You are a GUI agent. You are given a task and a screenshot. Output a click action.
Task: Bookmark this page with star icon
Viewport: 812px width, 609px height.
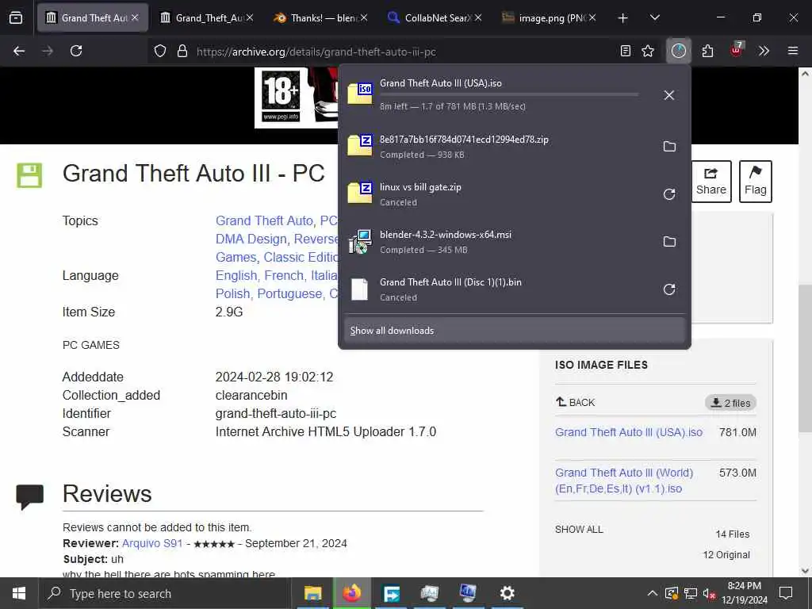point(648,51)
